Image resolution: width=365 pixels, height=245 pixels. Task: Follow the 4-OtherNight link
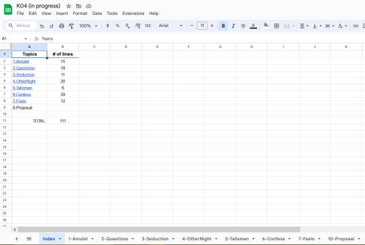[24, 81]
